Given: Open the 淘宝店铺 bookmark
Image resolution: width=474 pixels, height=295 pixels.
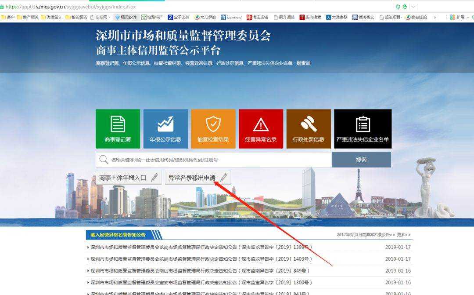Looking at the screenshot, I should pos(257,17).
